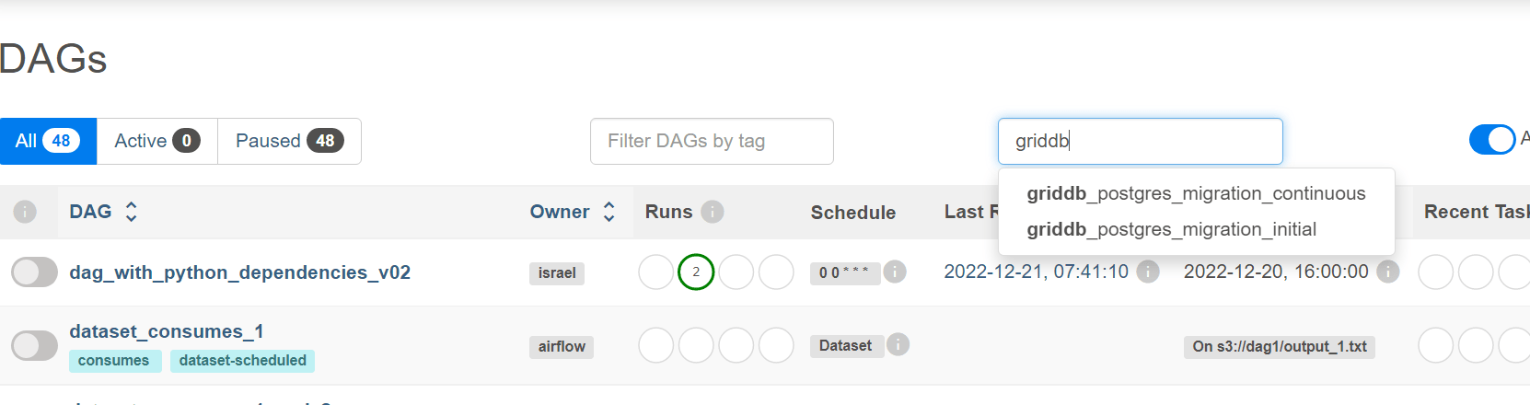1530x405 pixels.
Task: Click first run status circle for dataset_consumes_1
Action: tap(656, 345)
